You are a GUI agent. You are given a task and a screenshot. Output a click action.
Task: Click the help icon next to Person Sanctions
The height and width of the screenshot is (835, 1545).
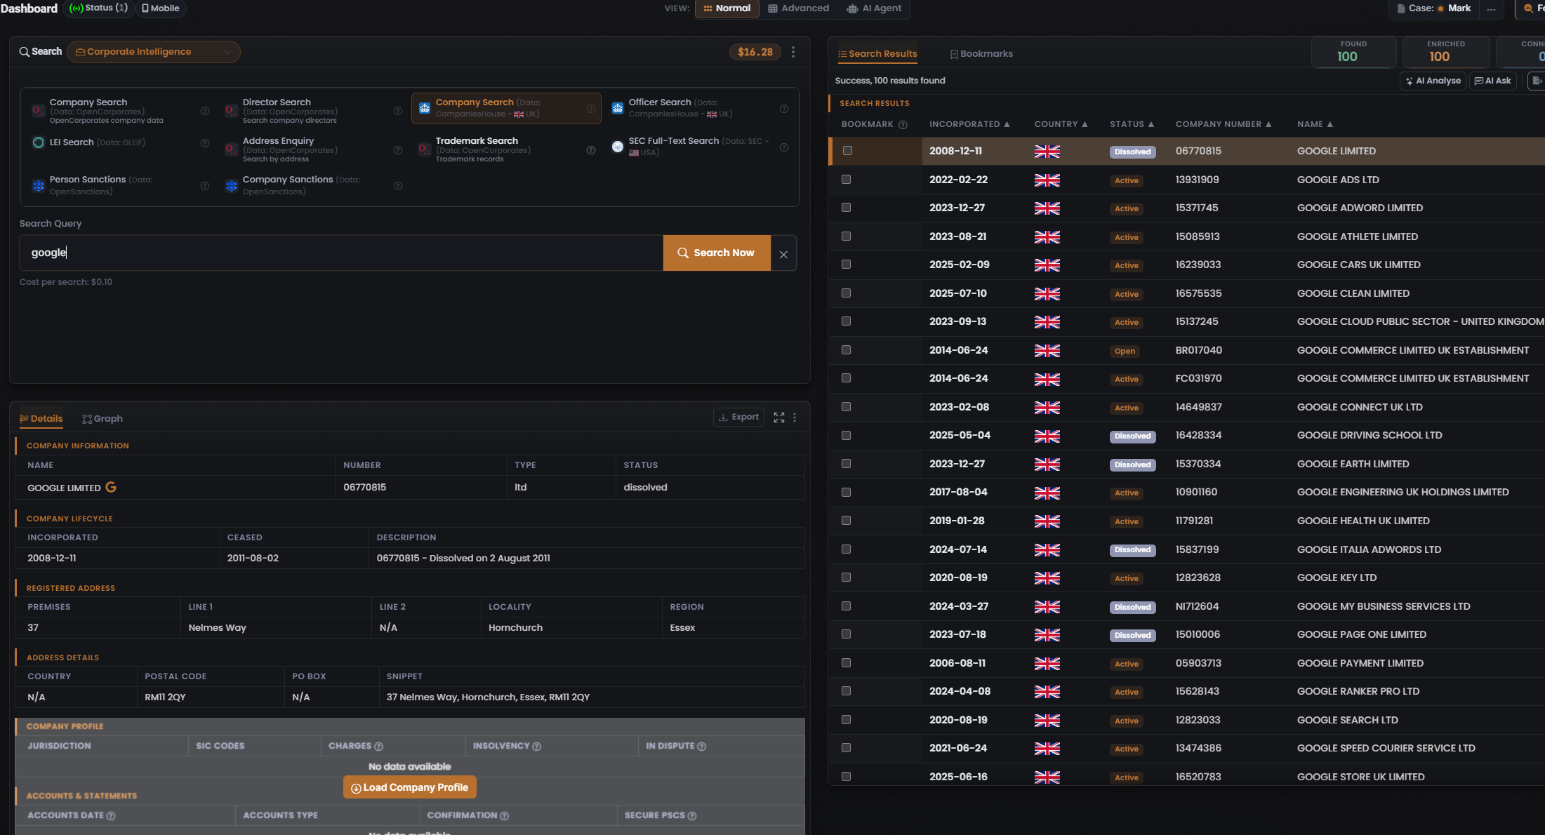point(205,186)
